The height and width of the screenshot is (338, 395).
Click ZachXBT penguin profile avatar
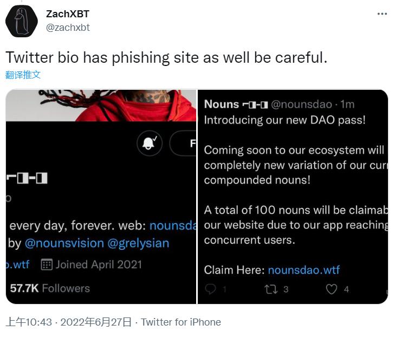pyautogui.click(x=21, y=22)
